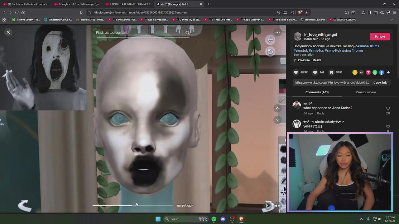This screenshot has height=224, width=399.
Task: Repost the video with yellow icon
Action: click(355, 72)
